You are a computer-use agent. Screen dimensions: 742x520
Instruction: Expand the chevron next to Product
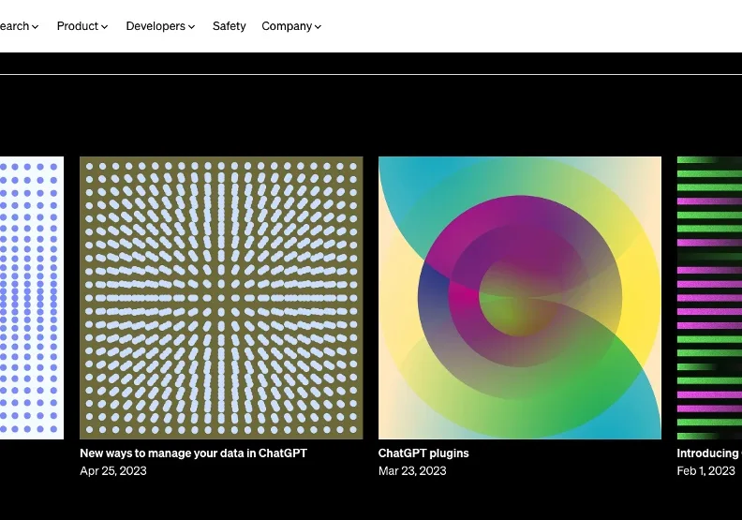105,27
